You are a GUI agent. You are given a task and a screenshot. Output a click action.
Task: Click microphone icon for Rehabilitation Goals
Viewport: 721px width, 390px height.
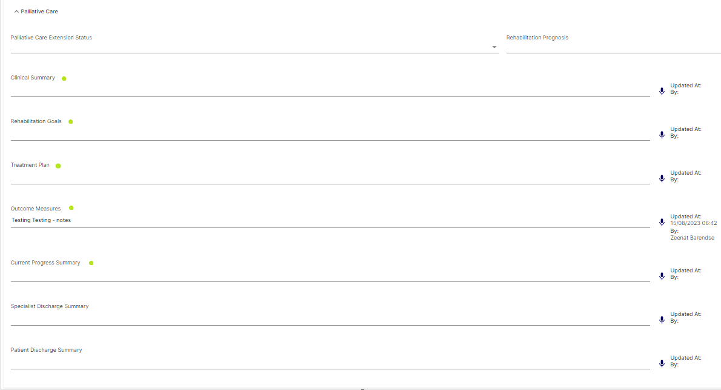[662, 135]
